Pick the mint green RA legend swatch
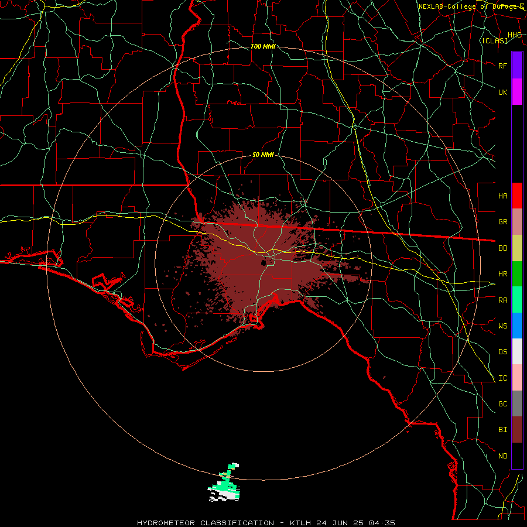 (x=517, y=300)
